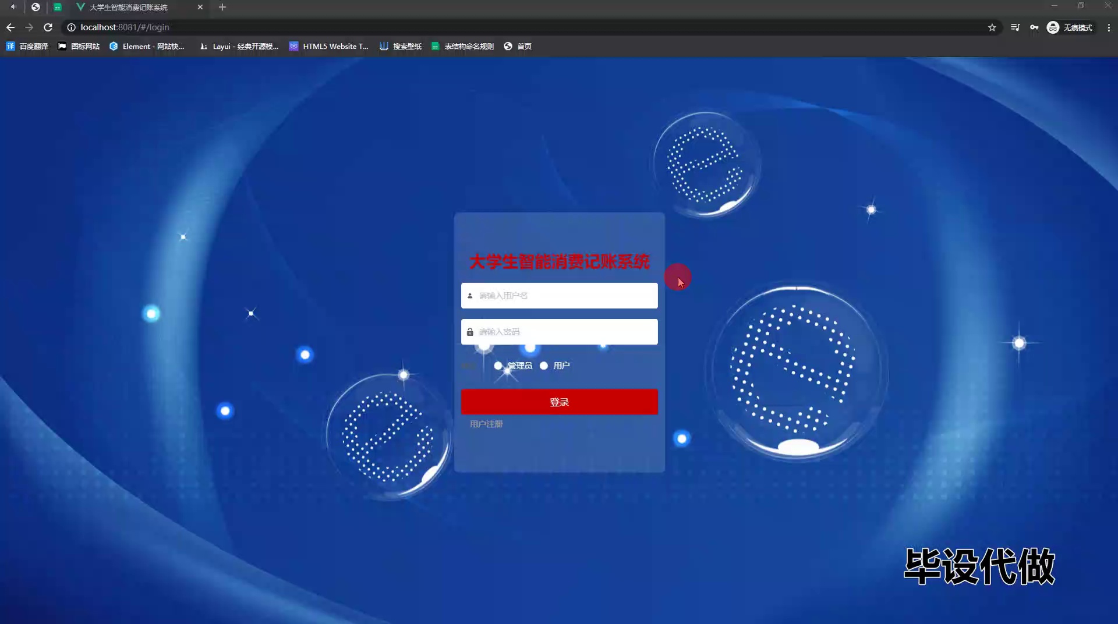Open the media control icon in toolbar
Viewport: 1118px width, 624px height.
click(x=1015, y=27)
